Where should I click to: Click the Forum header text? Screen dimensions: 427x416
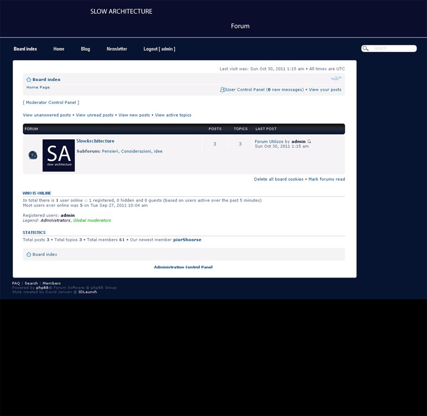pos(240,26)
